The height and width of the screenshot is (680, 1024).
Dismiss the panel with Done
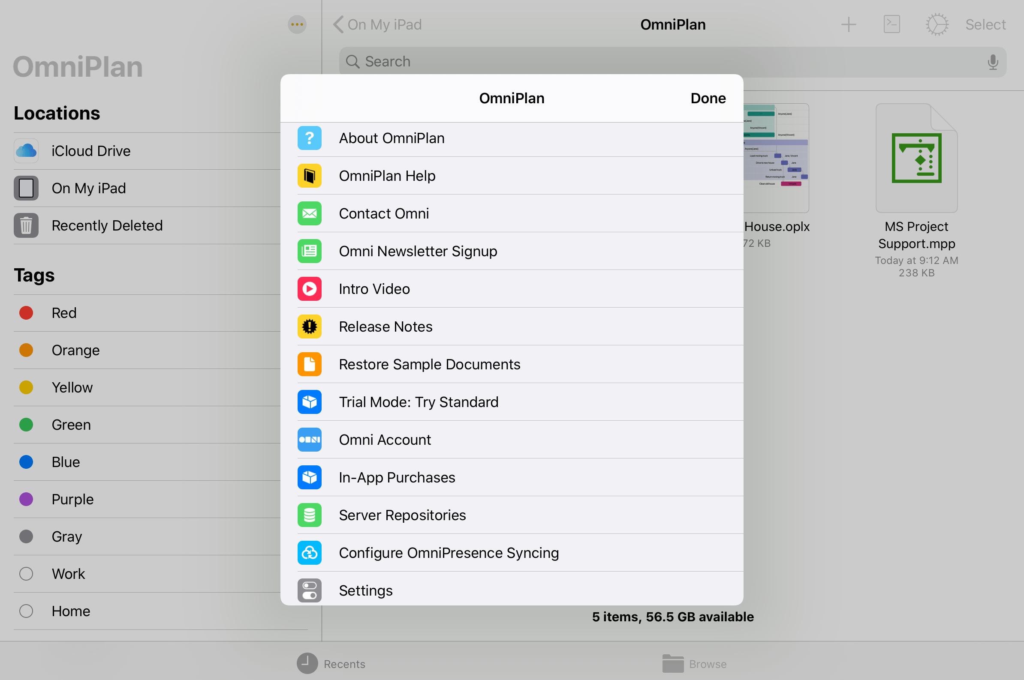pyautogui.click(x=708, y=99)
